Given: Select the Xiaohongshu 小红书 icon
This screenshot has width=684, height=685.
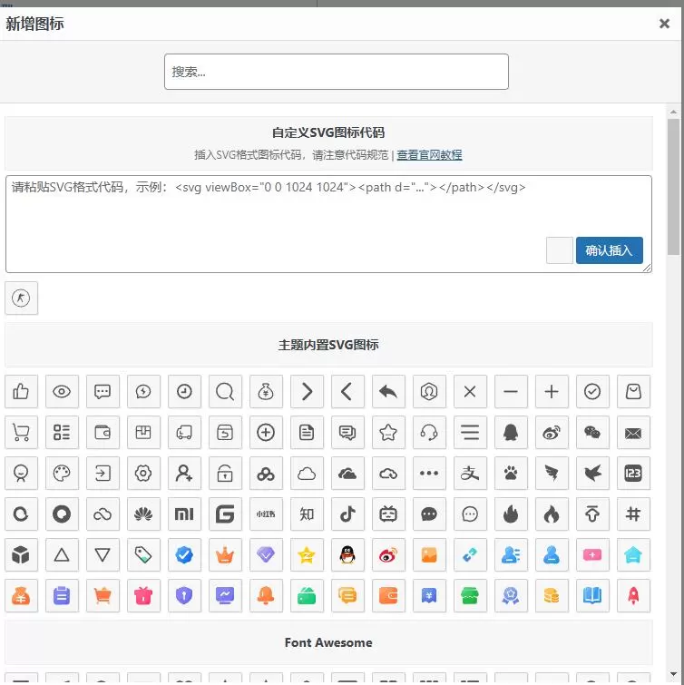Looking at the screenshot, I should (x=266, y=514).
